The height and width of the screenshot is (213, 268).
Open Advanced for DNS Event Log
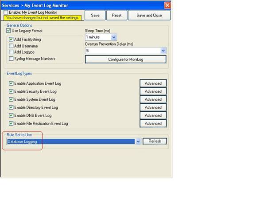click(153, 115)
